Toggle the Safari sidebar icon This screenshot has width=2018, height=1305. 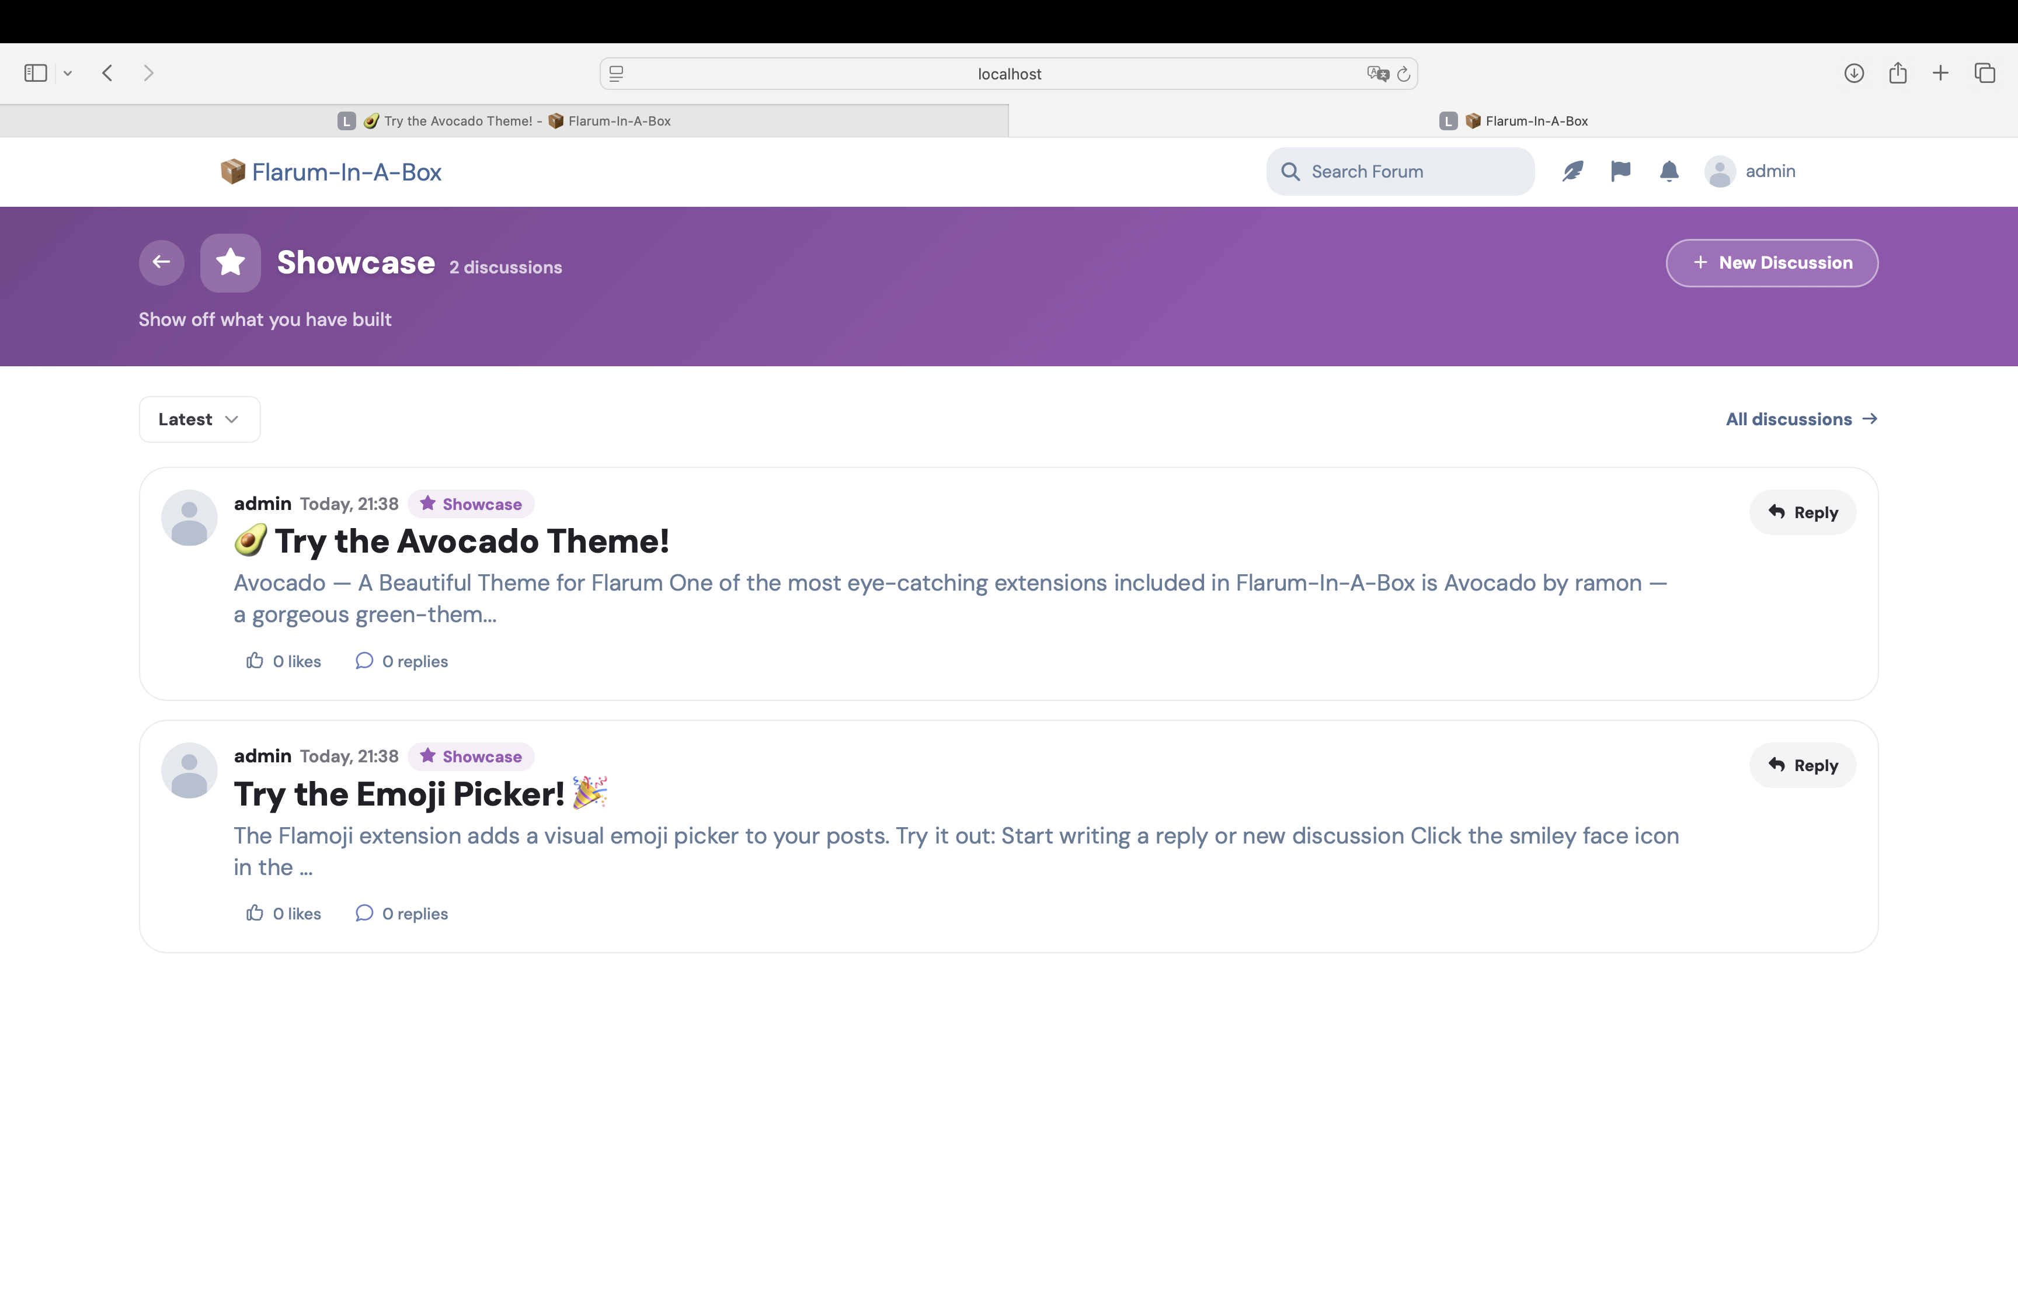point(36,73)
